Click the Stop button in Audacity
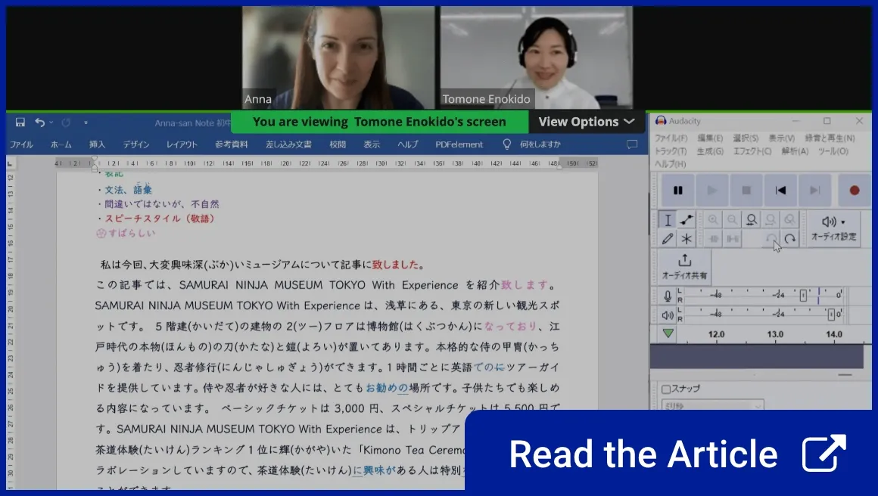The height and width of the screenshot is (496, 878). click(x=746, y=190)
